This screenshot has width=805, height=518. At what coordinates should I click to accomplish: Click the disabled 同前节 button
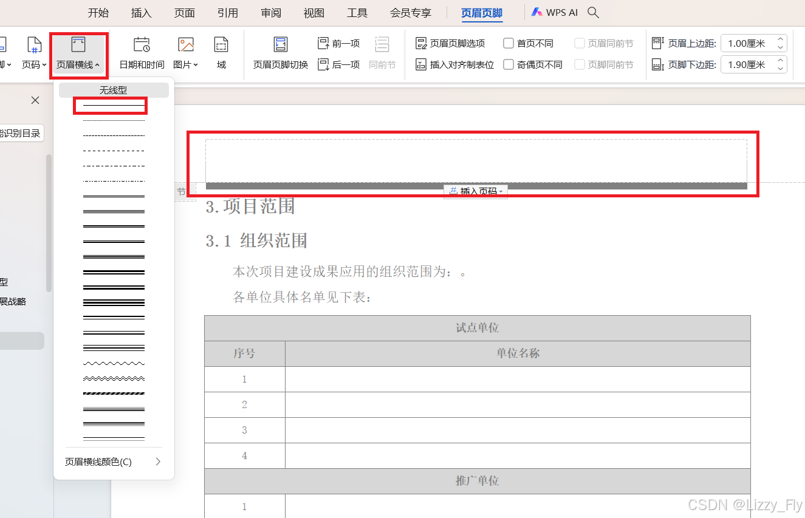point(382,53)
